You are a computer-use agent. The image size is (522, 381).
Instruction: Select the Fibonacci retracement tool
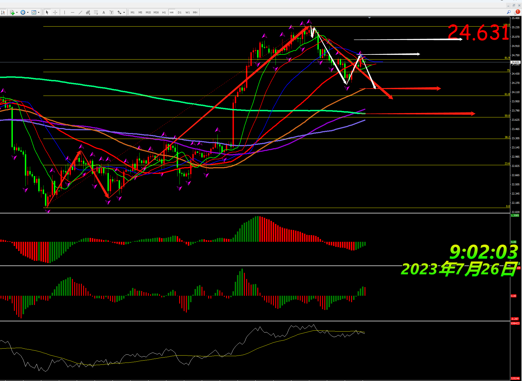96,12
